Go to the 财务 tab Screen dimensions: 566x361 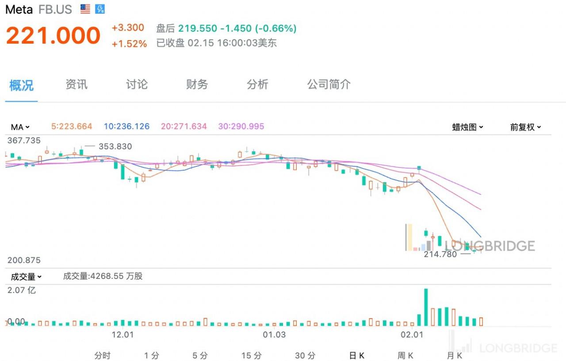coord(197,84)
